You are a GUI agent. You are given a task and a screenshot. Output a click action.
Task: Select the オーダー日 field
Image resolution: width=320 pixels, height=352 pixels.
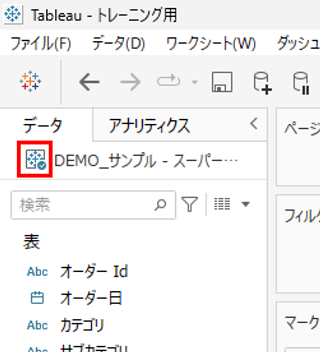(91, 298)
